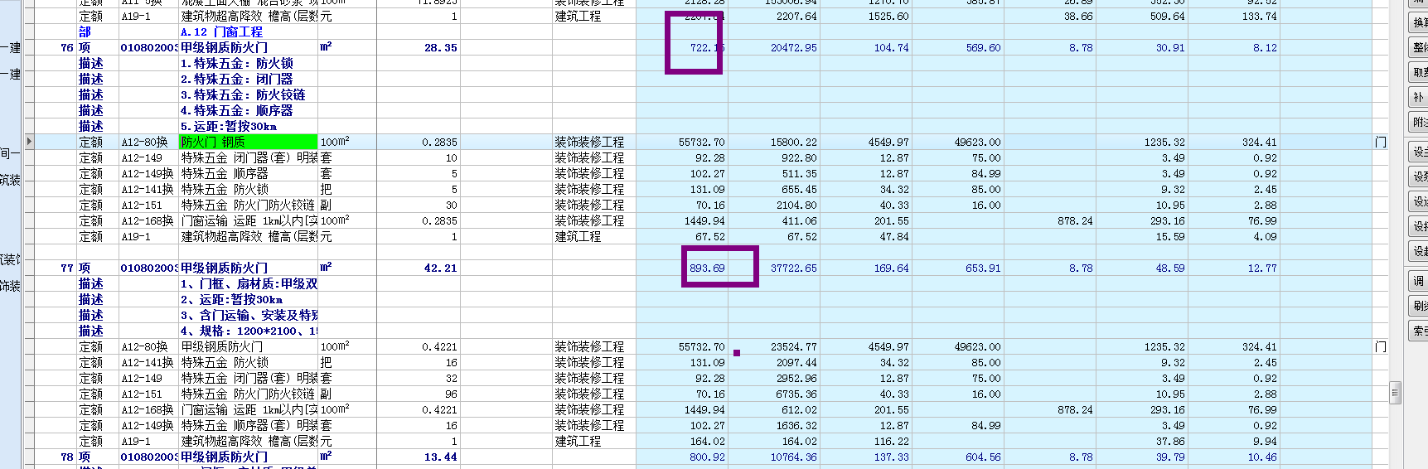Click the 补 button in the right panel
The height and width of the screenshot is (469, 1428).
pyautogui.click(x=1418, y=97)
